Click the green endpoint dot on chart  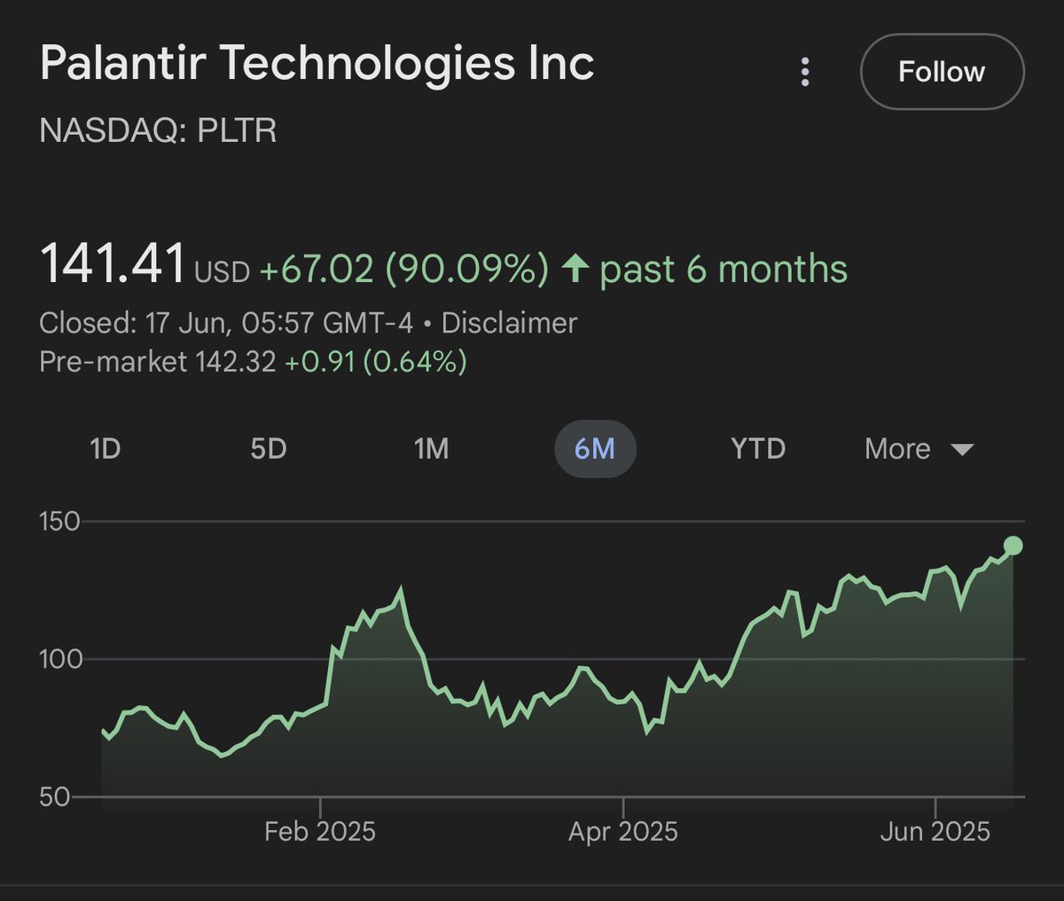click(x=1013, y=545)
